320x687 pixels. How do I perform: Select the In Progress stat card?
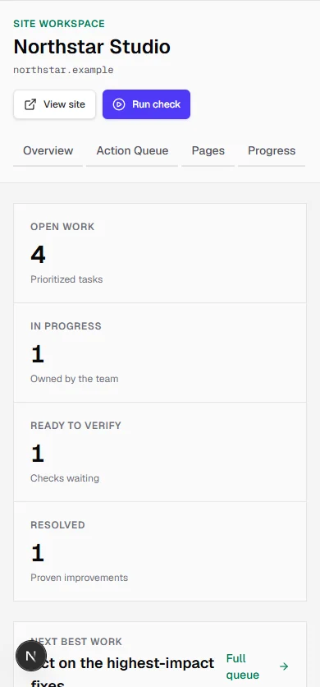(160, 353)
